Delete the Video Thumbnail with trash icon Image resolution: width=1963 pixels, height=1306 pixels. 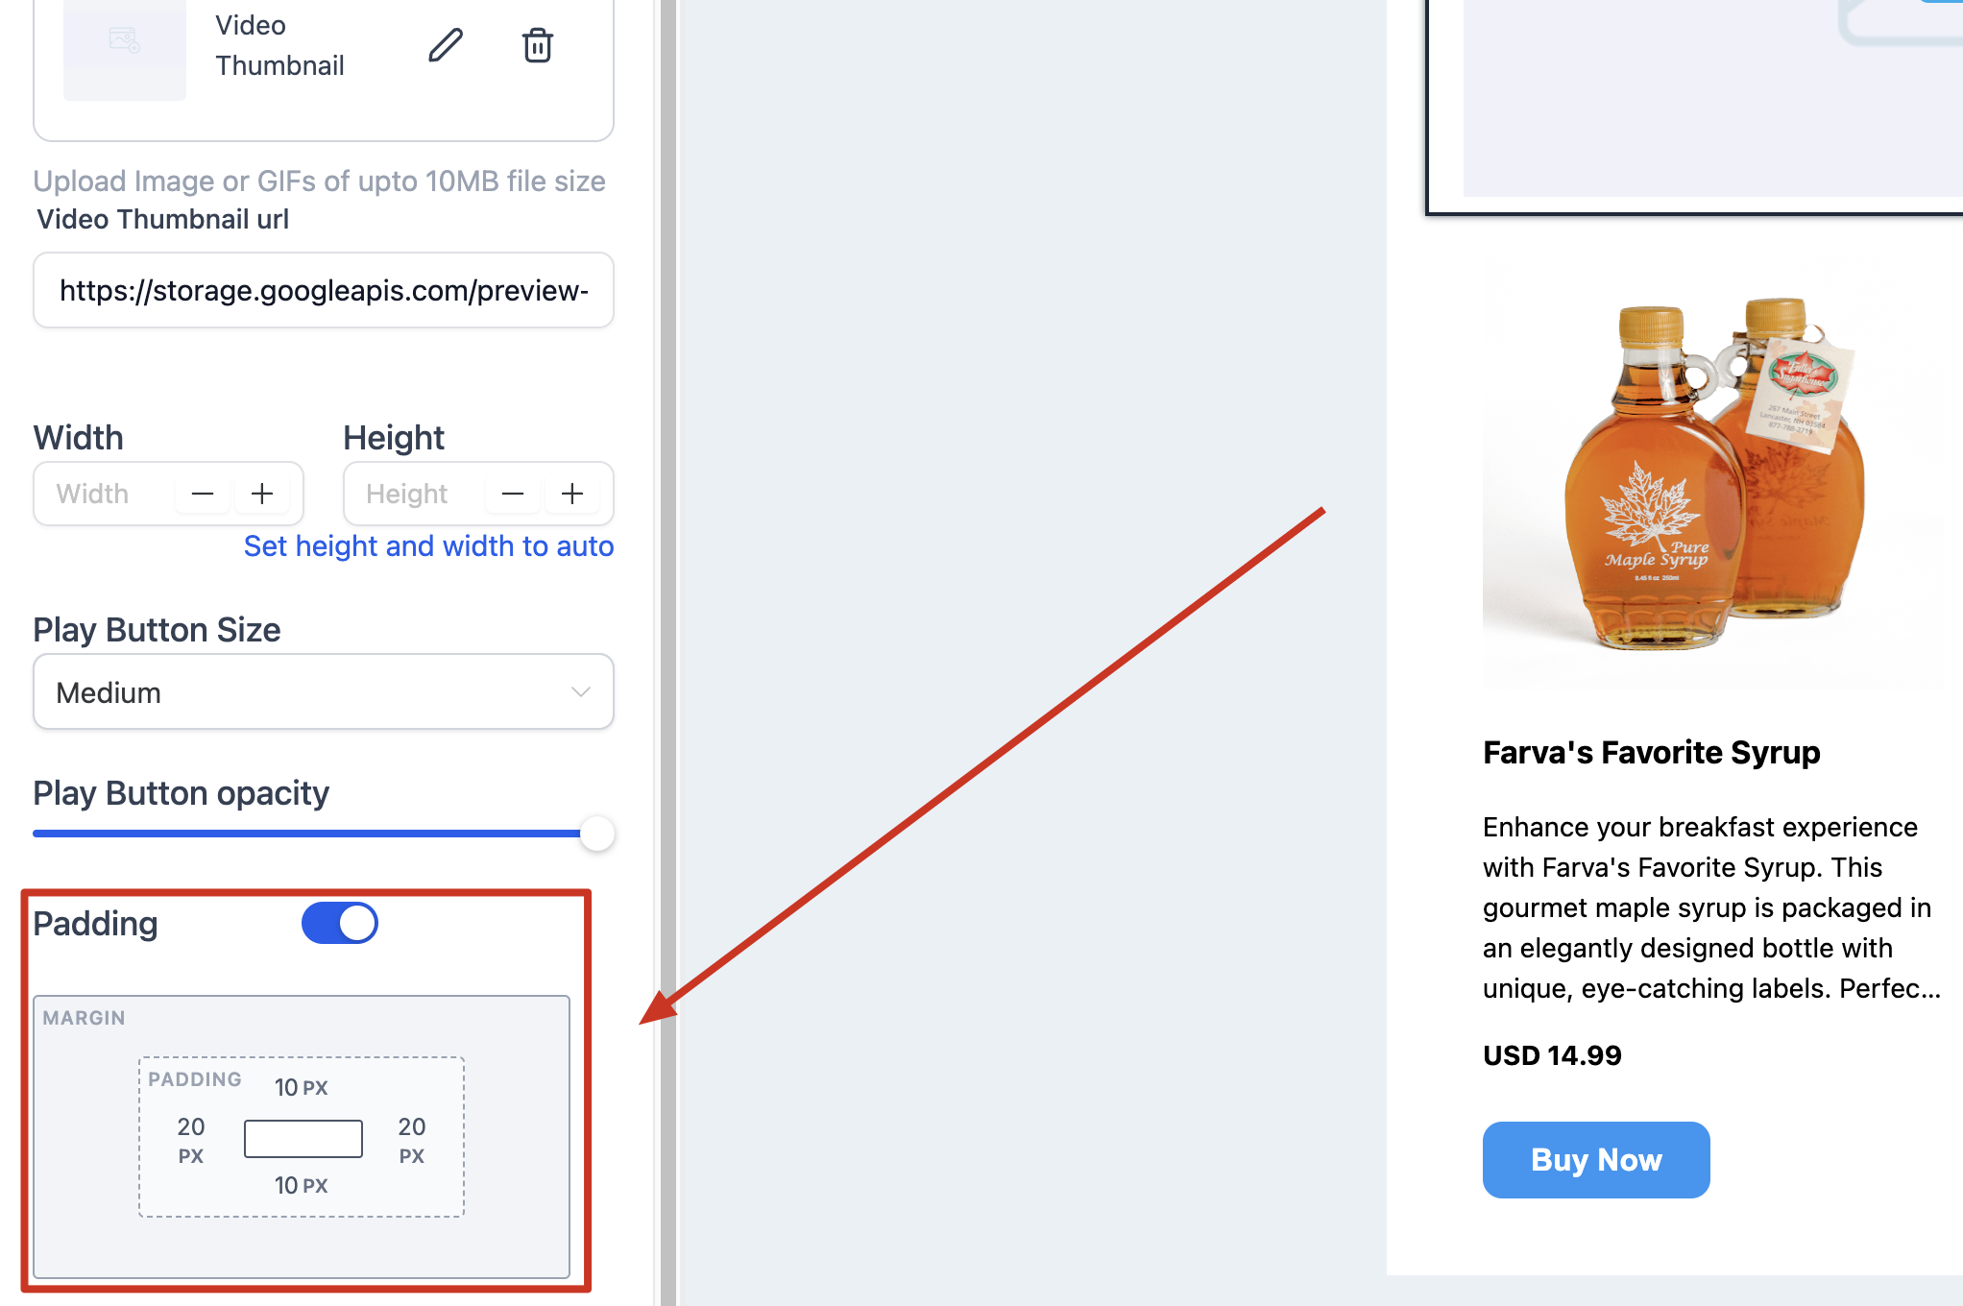click(537, 45)
